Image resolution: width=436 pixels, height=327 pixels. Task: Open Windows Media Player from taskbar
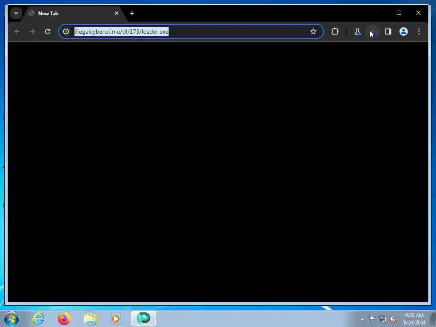117,318
